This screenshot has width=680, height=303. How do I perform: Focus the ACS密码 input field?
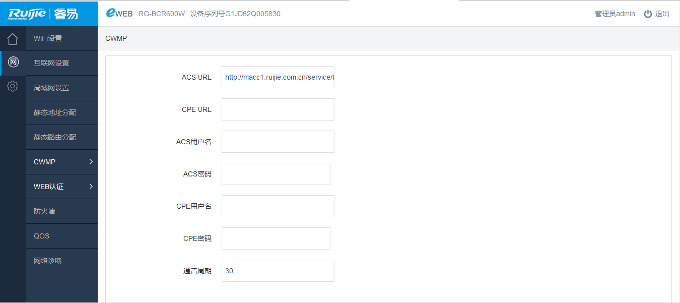pos(276,174)
